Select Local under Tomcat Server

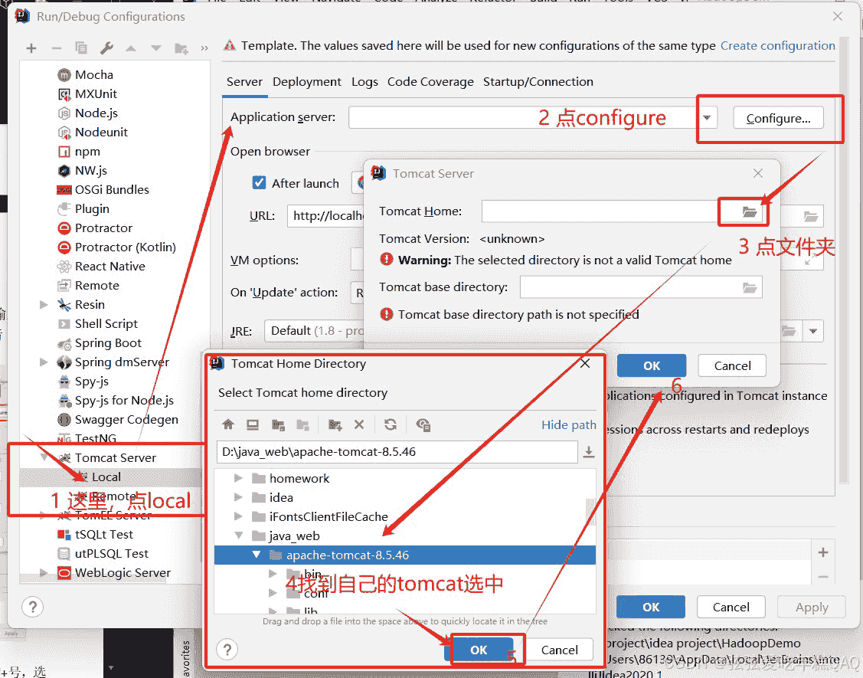tap(106, 477)
